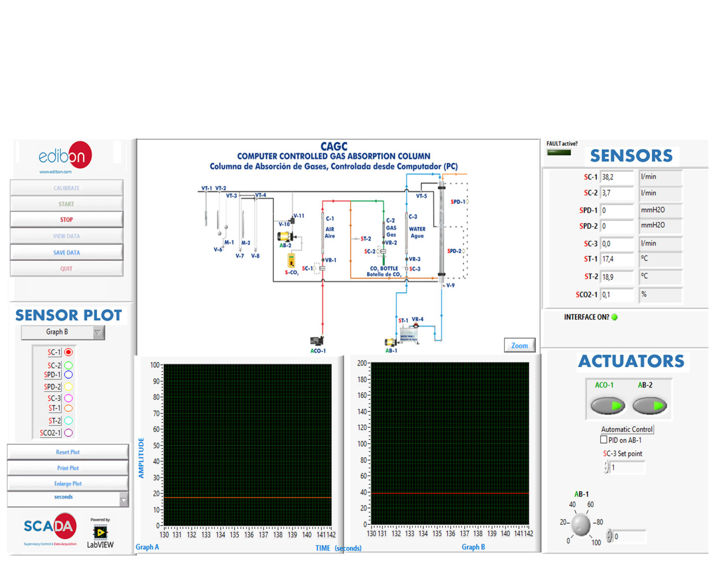The width and height of the screenshot is (712, 575).
Task: Toggle the ACO-1 actuator switch
Action: coord(608,405)
